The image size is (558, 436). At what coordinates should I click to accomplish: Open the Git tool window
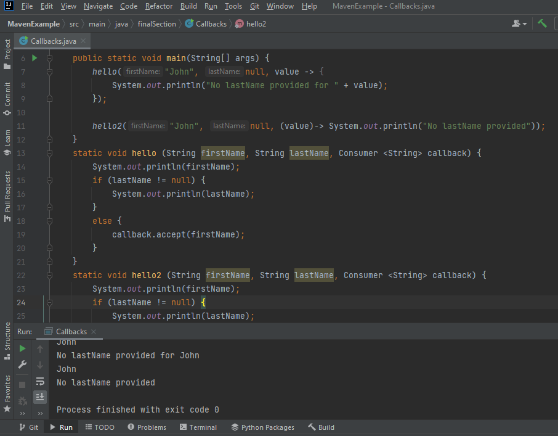tap(29, 427)
